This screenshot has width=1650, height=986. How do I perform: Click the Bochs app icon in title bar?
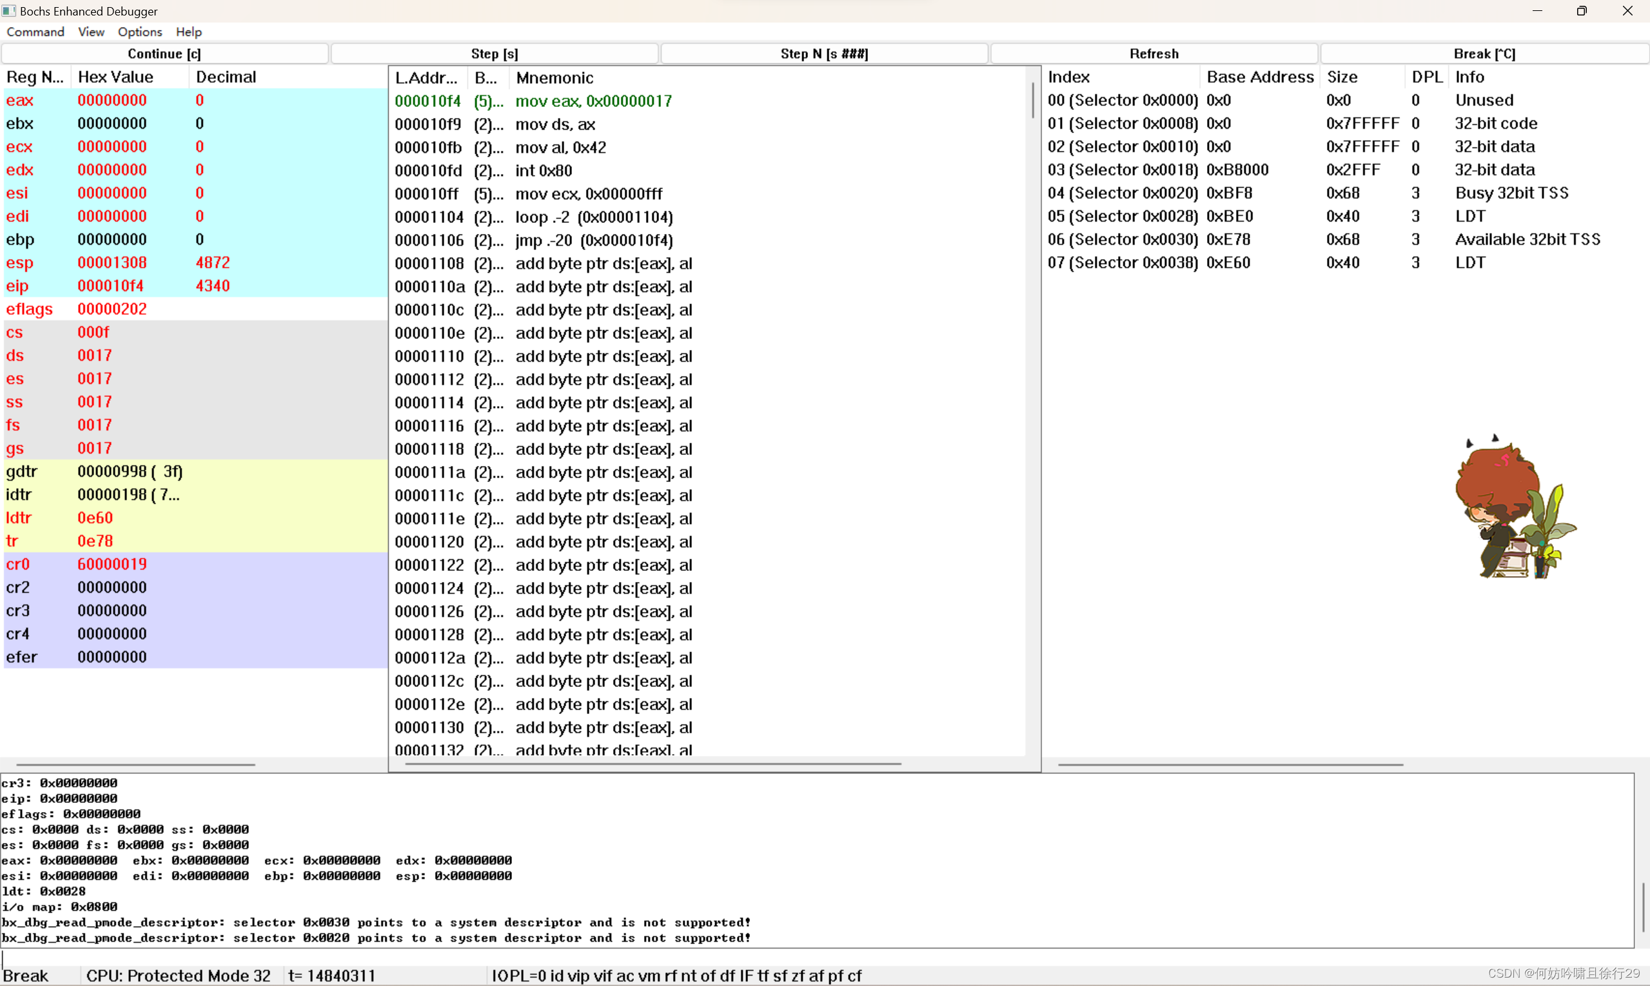8,10
